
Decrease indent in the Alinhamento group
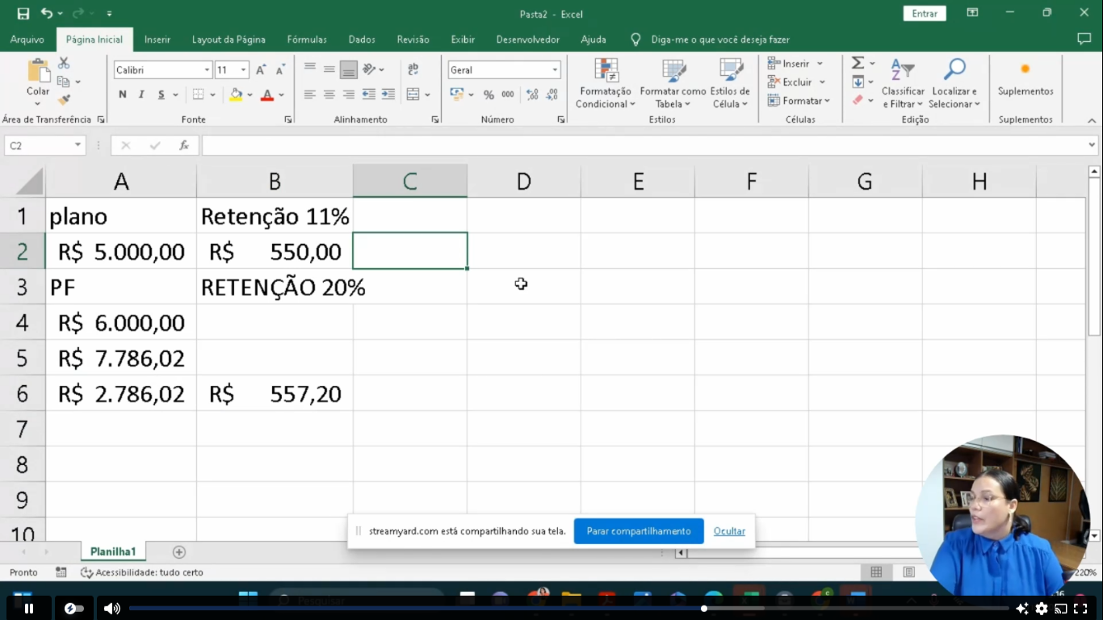(x=369, y=94)
